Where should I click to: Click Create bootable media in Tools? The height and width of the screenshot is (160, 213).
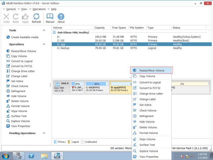coord(22,37)
